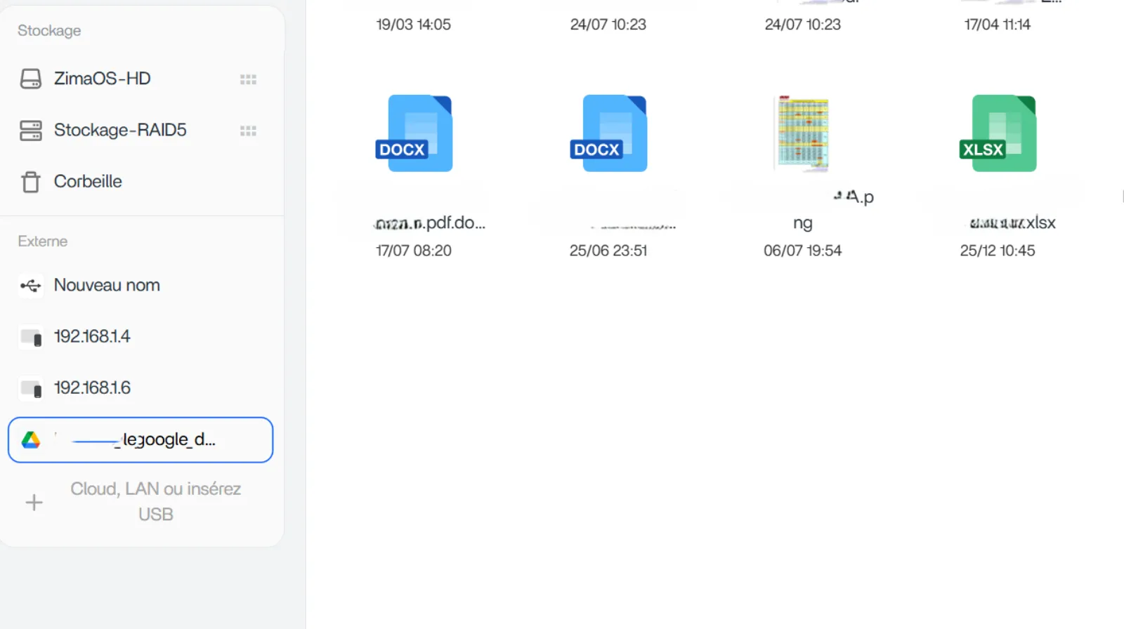Click the Stockage-RAID5 storage icon
This screenshot has width=1124, height=629.
click(30, 131)
